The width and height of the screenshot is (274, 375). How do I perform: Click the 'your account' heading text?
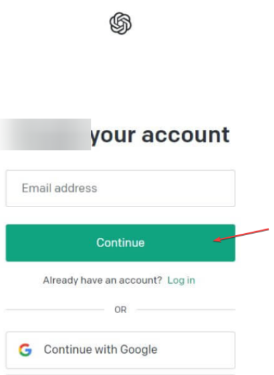click(160, 135)
